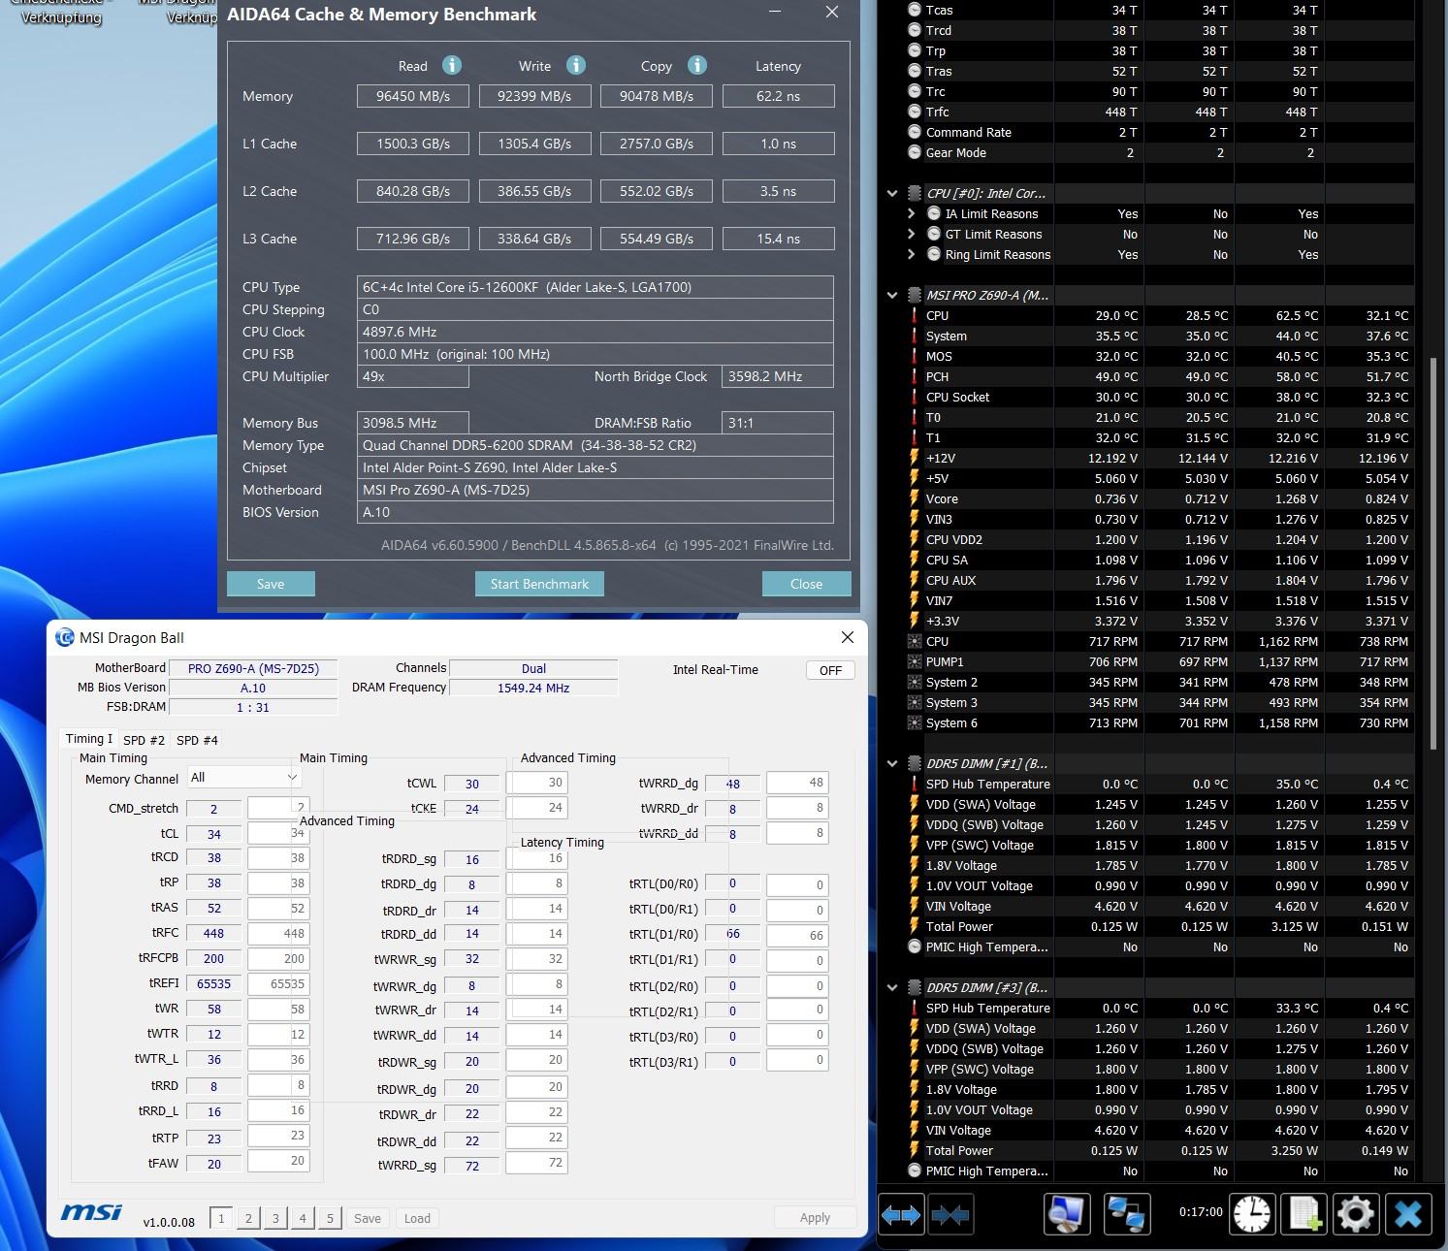Click the thermometer icon beside MOS row
This screenshot has height=1251, width=1448.
(914, 356)
